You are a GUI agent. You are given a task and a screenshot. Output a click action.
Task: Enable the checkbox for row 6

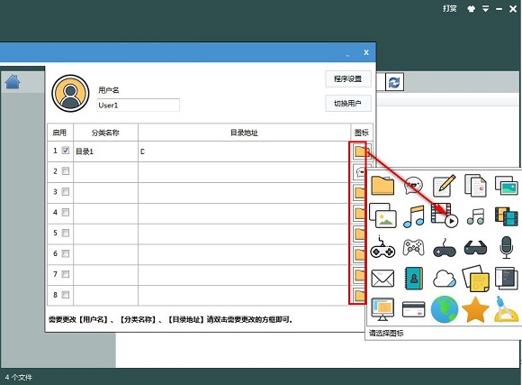pyautogui.click(x=66, y=253)
